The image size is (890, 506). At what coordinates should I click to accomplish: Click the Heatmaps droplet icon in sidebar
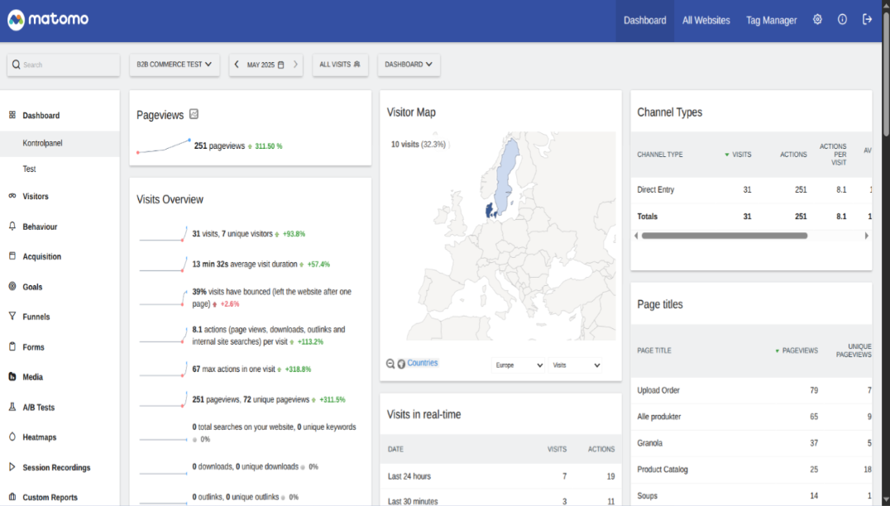[12, 437]
